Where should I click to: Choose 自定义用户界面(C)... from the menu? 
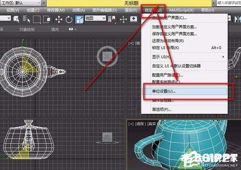[x=184, y=18]
